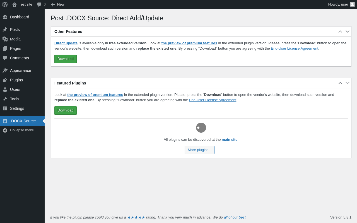Move Featured Plugins panel down
The height and width of the screenshot is (223, 357).
(348, 83)
